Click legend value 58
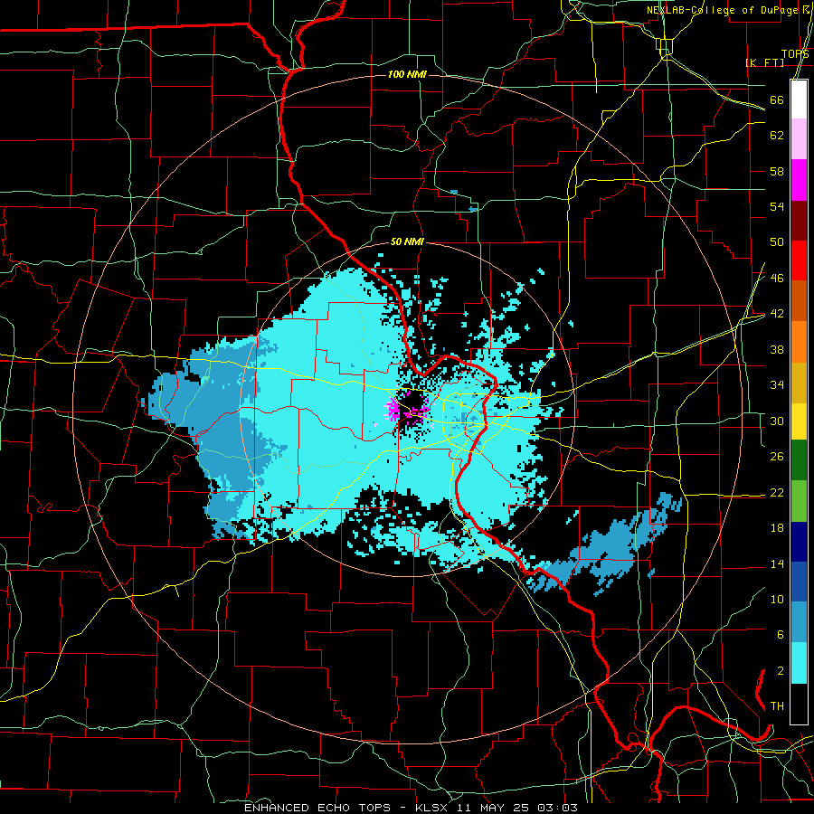This screenshot has height=814, width=814. tap(777, 171)
